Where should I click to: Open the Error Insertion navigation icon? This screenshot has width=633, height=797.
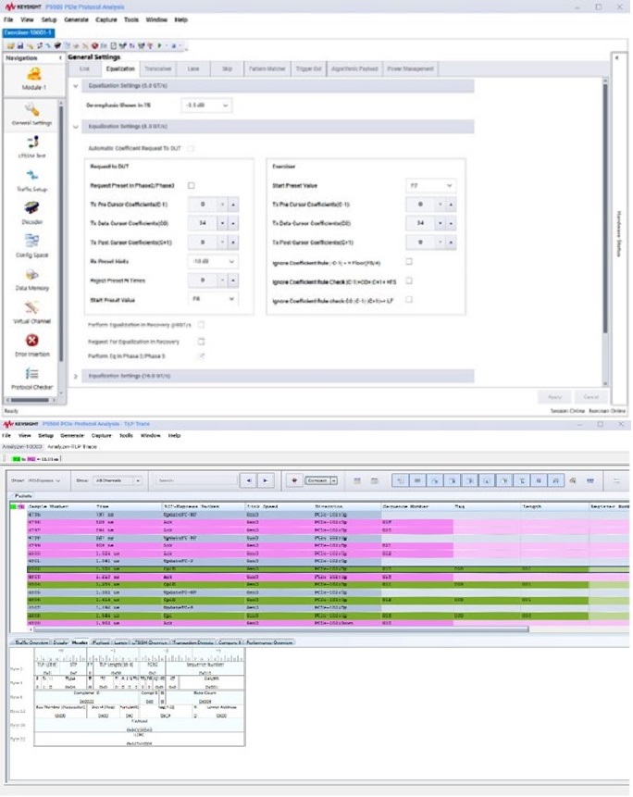coord(31,343)
